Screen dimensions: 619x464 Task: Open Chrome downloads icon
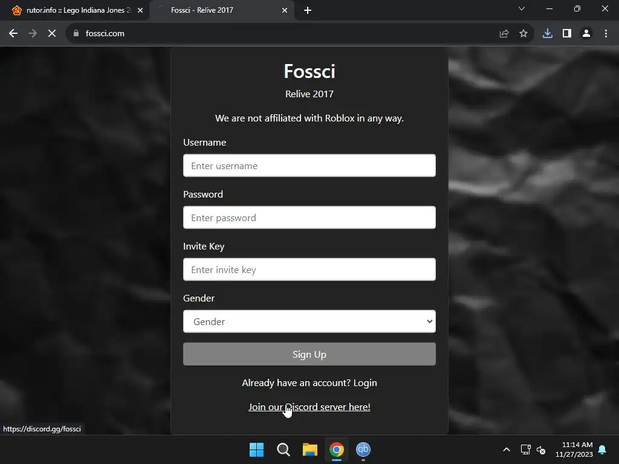[x=548, y=34]
